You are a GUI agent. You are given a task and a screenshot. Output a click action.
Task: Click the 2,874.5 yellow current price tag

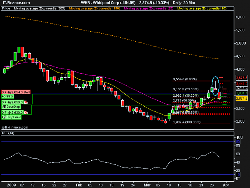click(242, 98)
